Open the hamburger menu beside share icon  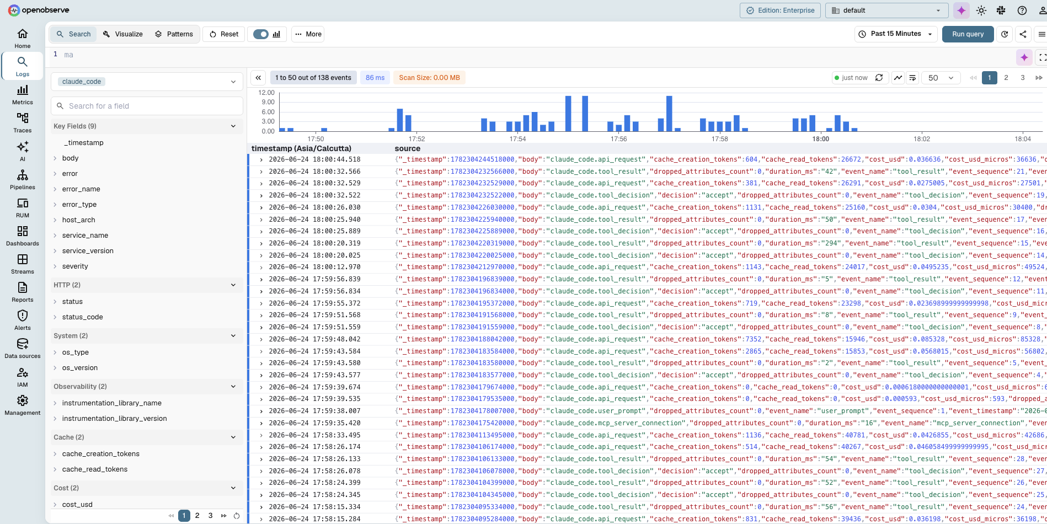(x=1041, y=34)
